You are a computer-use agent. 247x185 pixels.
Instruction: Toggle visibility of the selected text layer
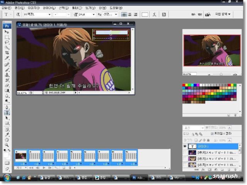(x=185, y=146)
